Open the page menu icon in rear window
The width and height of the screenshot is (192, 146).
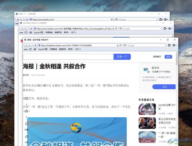tap(161, 20)
